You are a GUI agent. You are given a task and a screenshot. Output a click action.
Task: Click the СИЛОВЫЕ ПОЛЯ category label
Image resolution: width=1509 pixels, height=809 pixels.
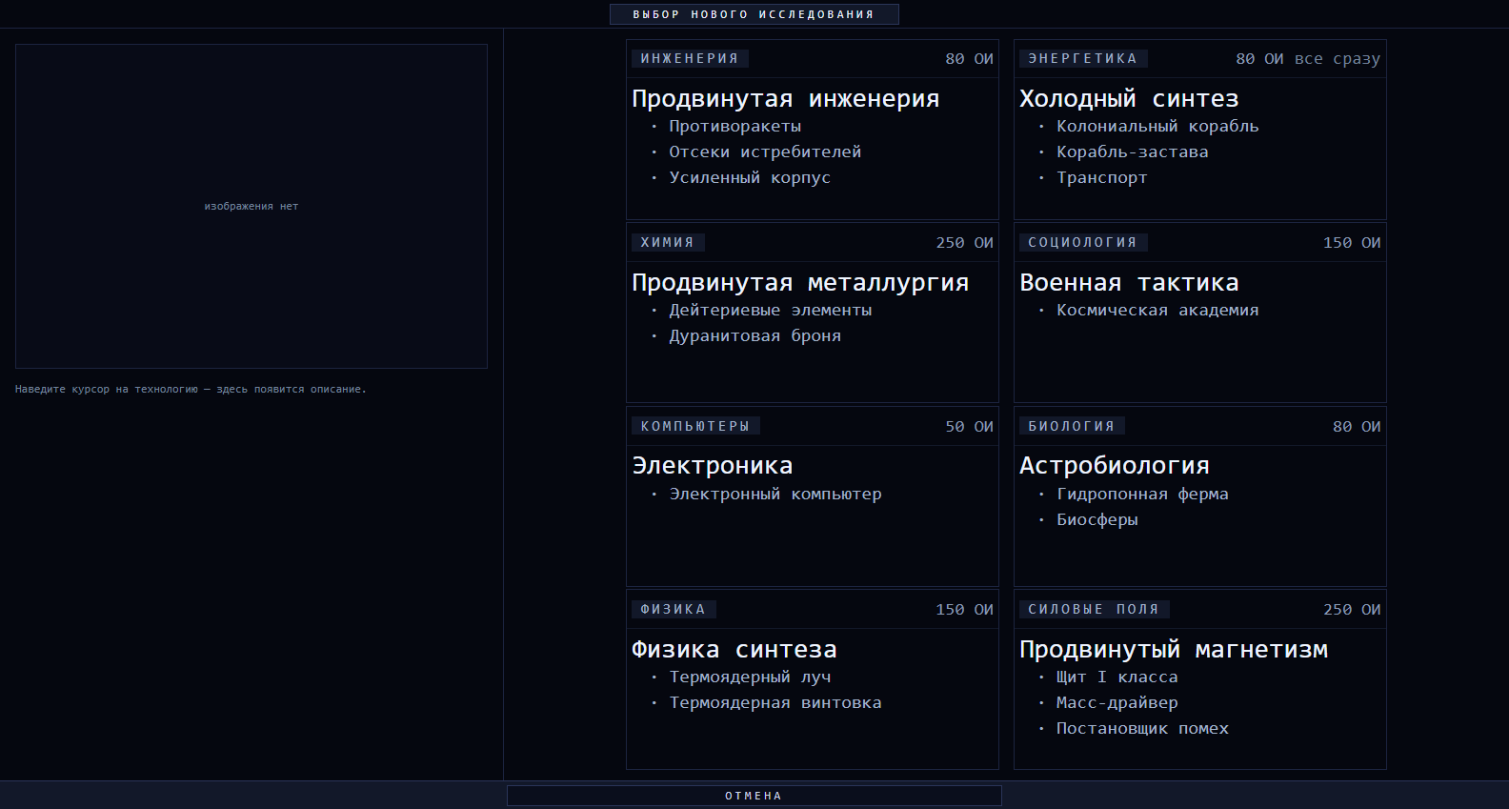[1094, 609]
